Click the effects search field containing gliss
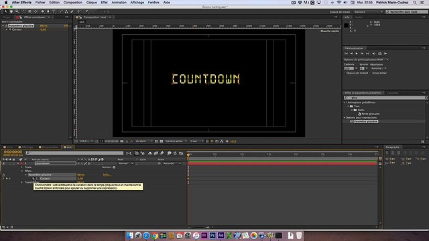 tap(385, 98)
